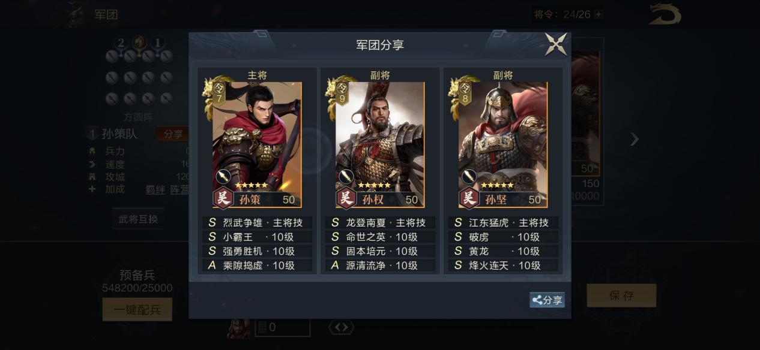Tap the 吴 faction badge on 孙权 card

346,198
